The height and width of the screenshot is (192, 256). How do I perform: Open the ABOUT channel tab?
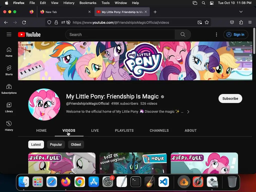tap(190, 130)
